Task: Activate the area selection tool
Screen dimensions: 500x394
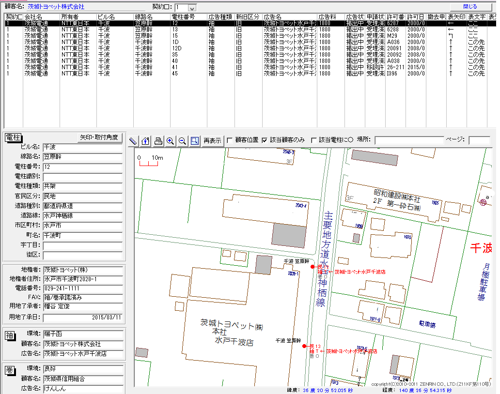Action: click(194, 141)
